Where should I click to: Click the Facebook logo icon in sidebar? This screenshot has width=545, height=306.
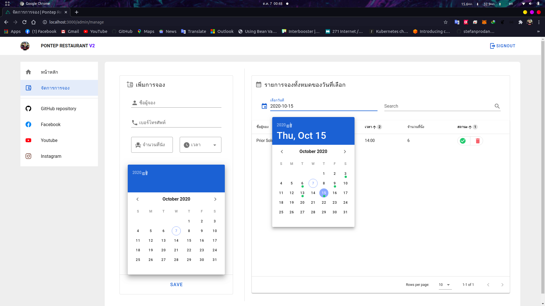coord(28,124)
